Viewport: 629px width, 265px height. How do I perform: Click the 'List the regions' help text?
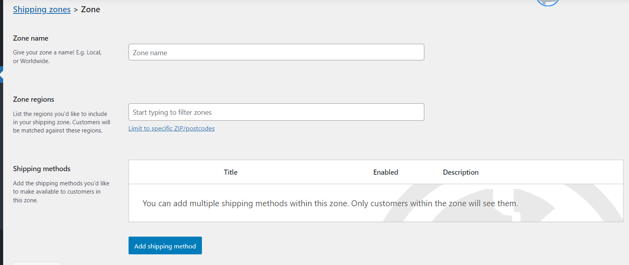pyautogui.click(x=62, y=122)
